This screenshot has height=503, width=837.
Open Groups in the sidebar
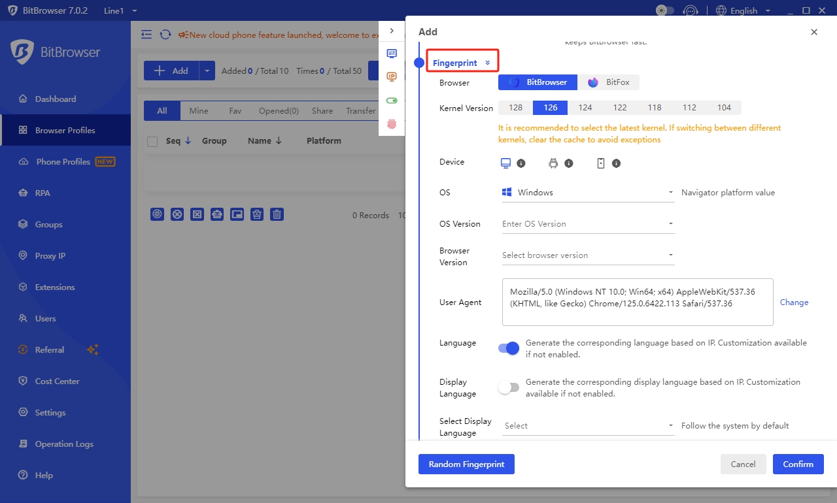pyautogui.click(x=48, y=225)
